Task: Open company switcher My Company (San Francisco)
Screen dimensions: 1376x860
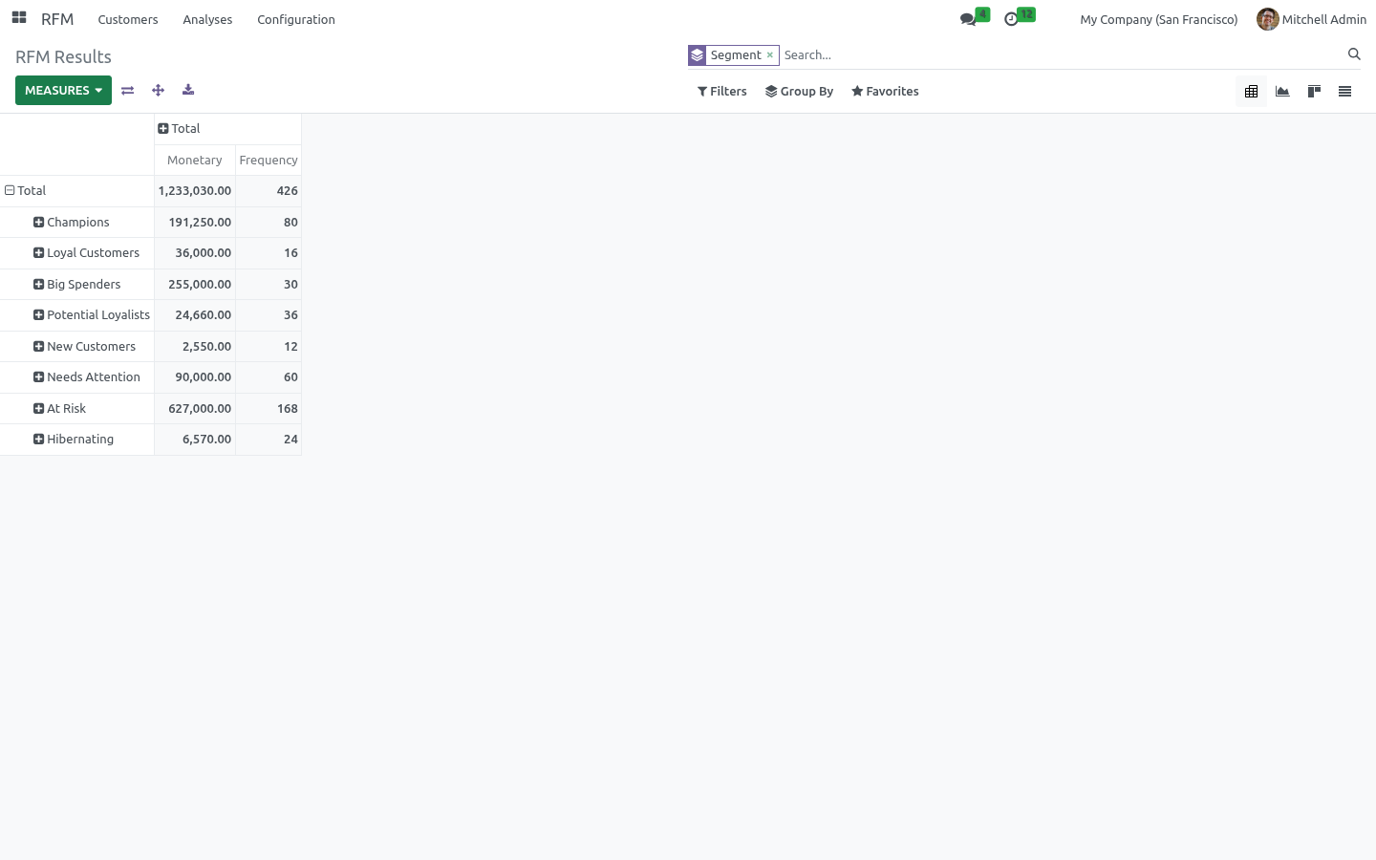Action: [1158, 19]
